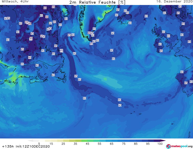Image resolution: width=193 pixels, height=149 pixels.
Task: Click the 90 contour label over northwestern Spain
Action: click(182, 72)
